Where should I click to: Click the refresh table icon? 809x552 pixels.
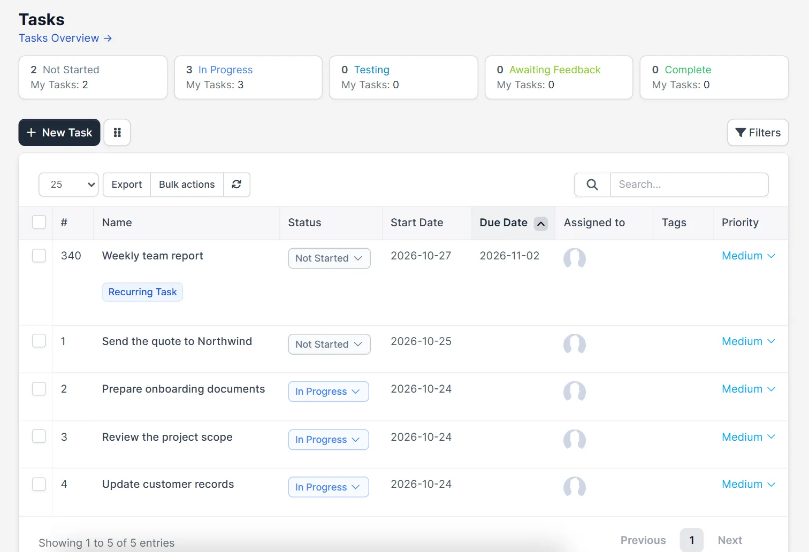click(x=236, y=185)
